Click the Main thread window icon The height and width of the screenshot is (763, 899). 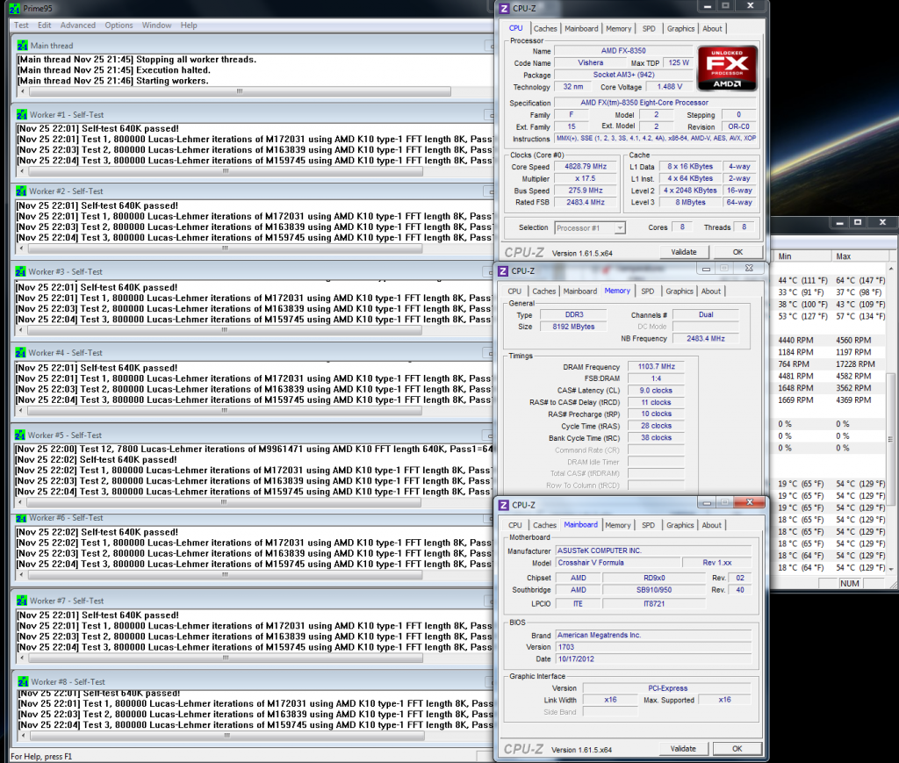point(22,46)
